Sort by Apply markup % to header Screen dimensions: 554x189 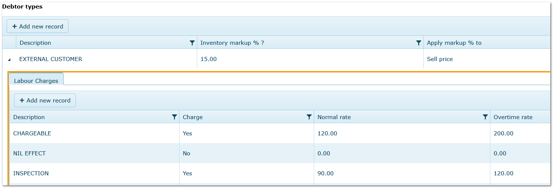pos(454,43)
